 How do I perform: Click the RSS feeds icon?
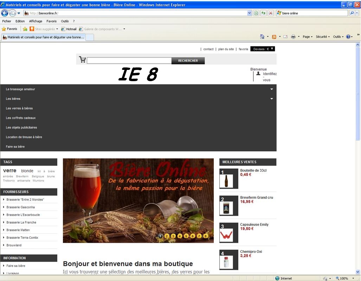coord(274,37)
